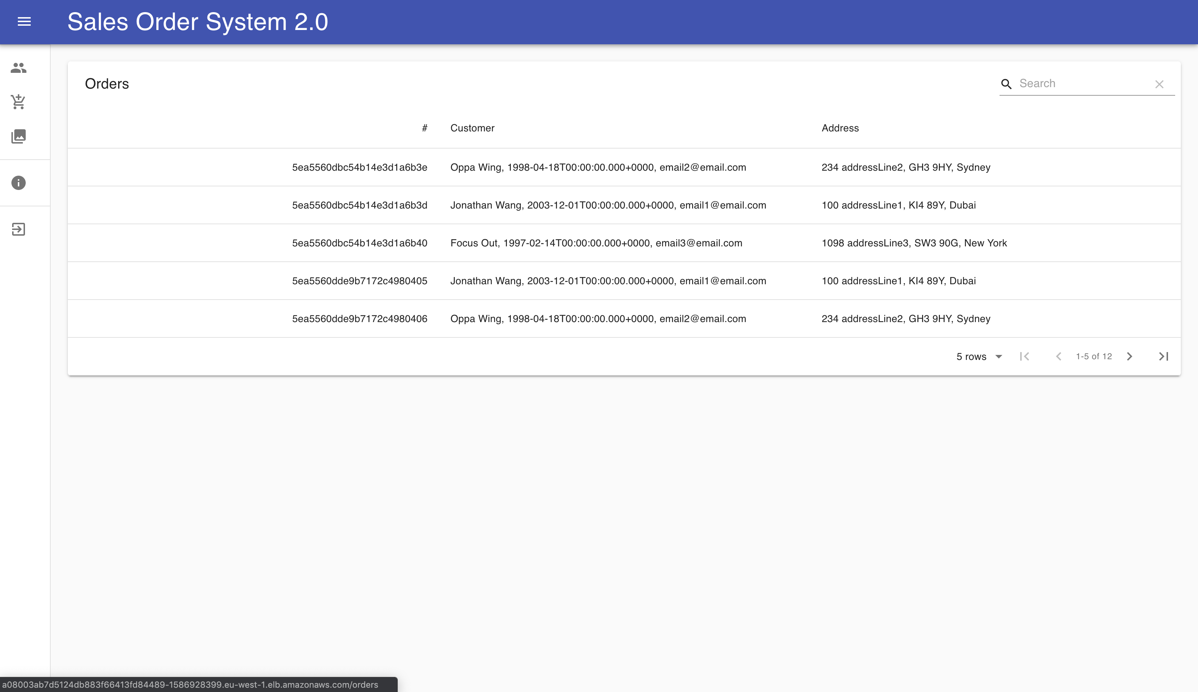Open the customers people icon

point(19,68)
